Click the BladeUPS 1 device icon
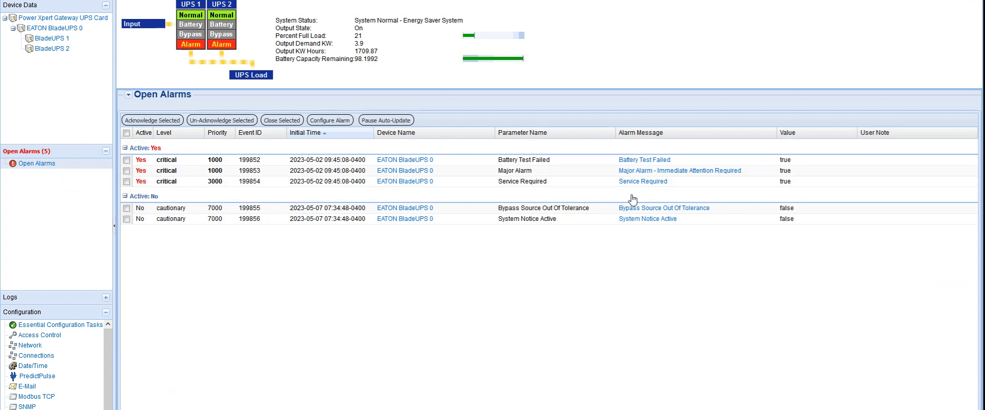This screenshot has width=985, height=410. pyautogui.click(x=29, y=38)
